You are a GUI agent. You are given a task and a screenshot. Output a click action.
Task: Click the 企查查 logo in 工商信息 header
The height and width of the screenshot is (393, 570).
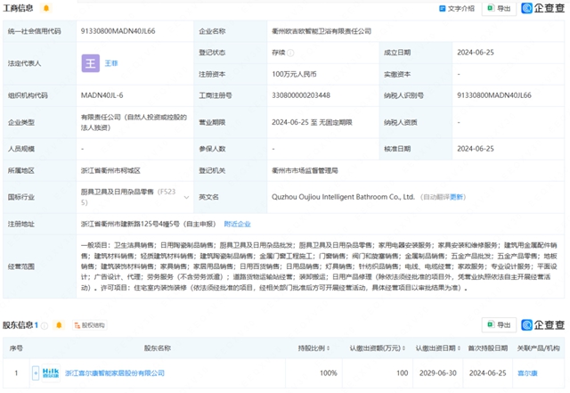[x=542, y=8]
